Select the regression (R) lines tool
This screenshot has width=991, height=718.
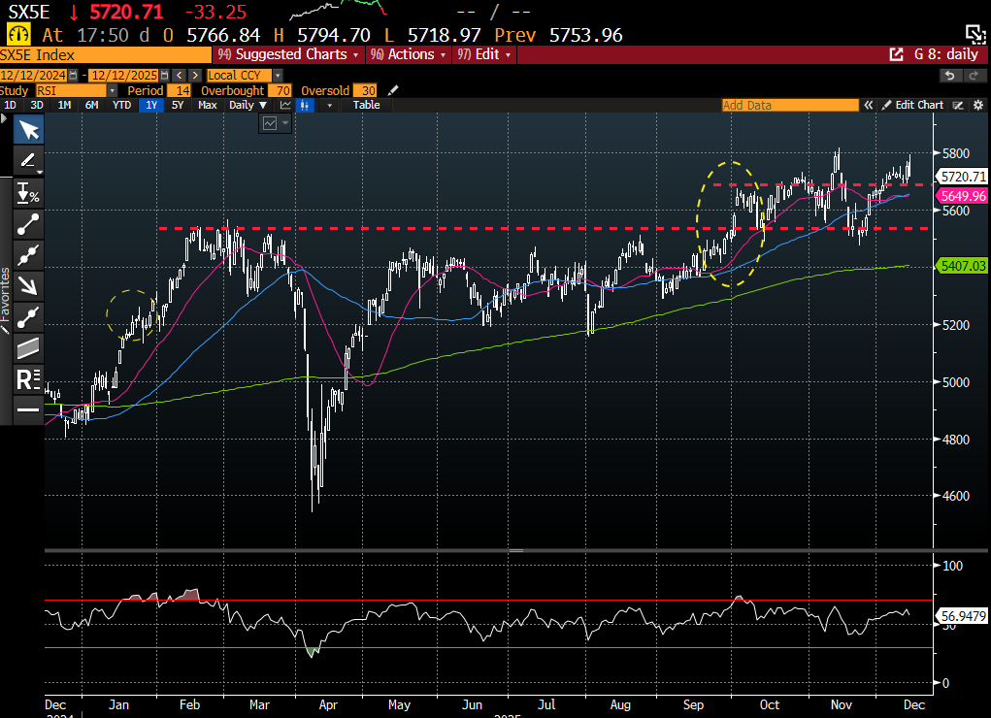pos(28,378)
